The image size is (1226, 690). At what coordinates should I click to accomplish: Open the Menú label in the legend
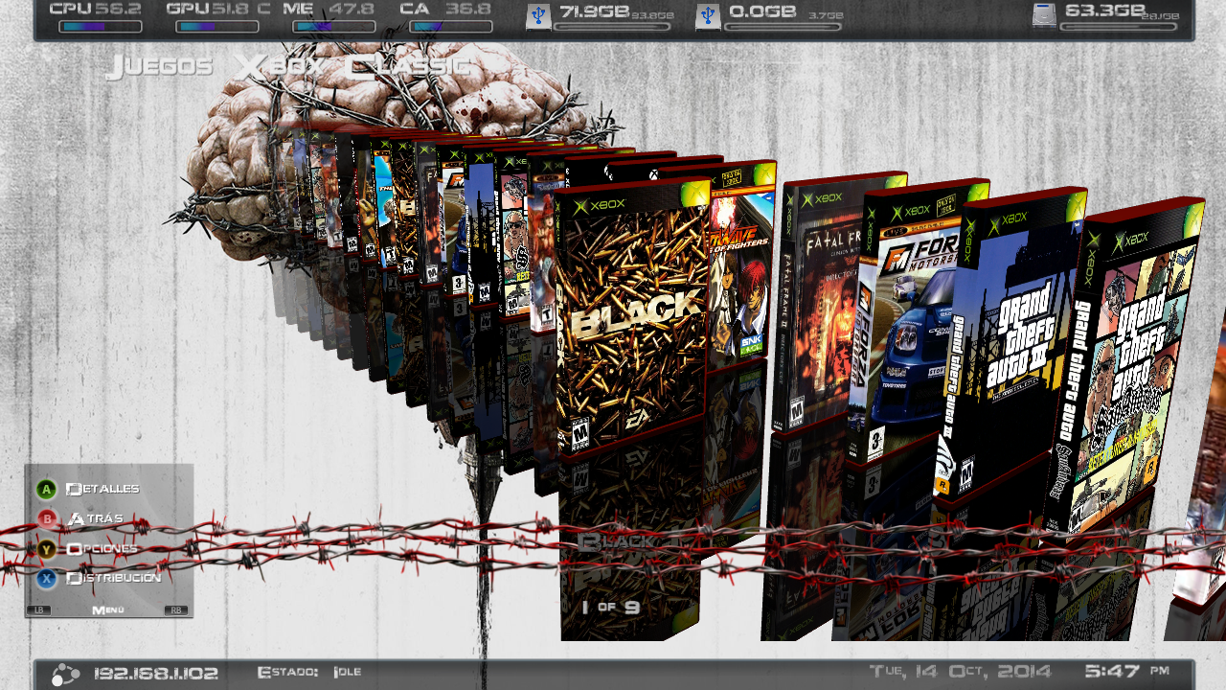point(108,609)
